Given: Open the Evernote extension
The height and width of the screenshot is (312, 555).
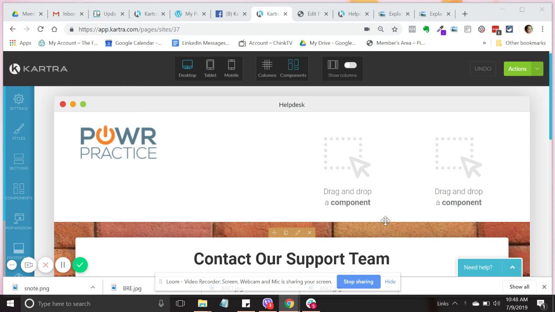Looking at the screenshot, I should (x=426, y=29).
